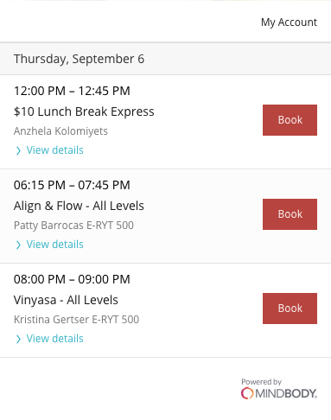Click instructor name Anzhela Kolomiyets
331x420 pixels.
(60, 131)
